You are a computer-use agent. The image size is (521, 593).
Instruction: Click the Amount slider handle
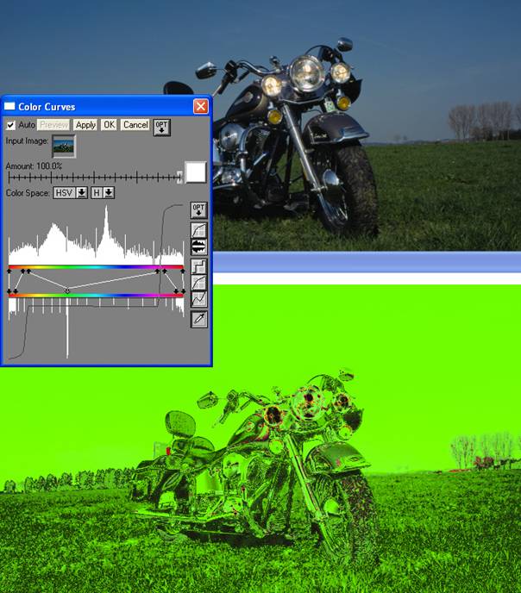pos(179,177)
